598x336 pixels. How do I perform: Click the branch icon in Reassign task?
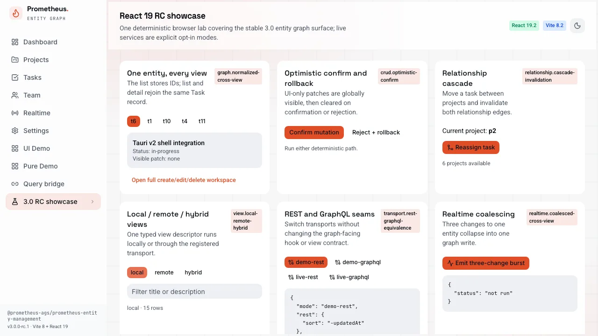450,147
